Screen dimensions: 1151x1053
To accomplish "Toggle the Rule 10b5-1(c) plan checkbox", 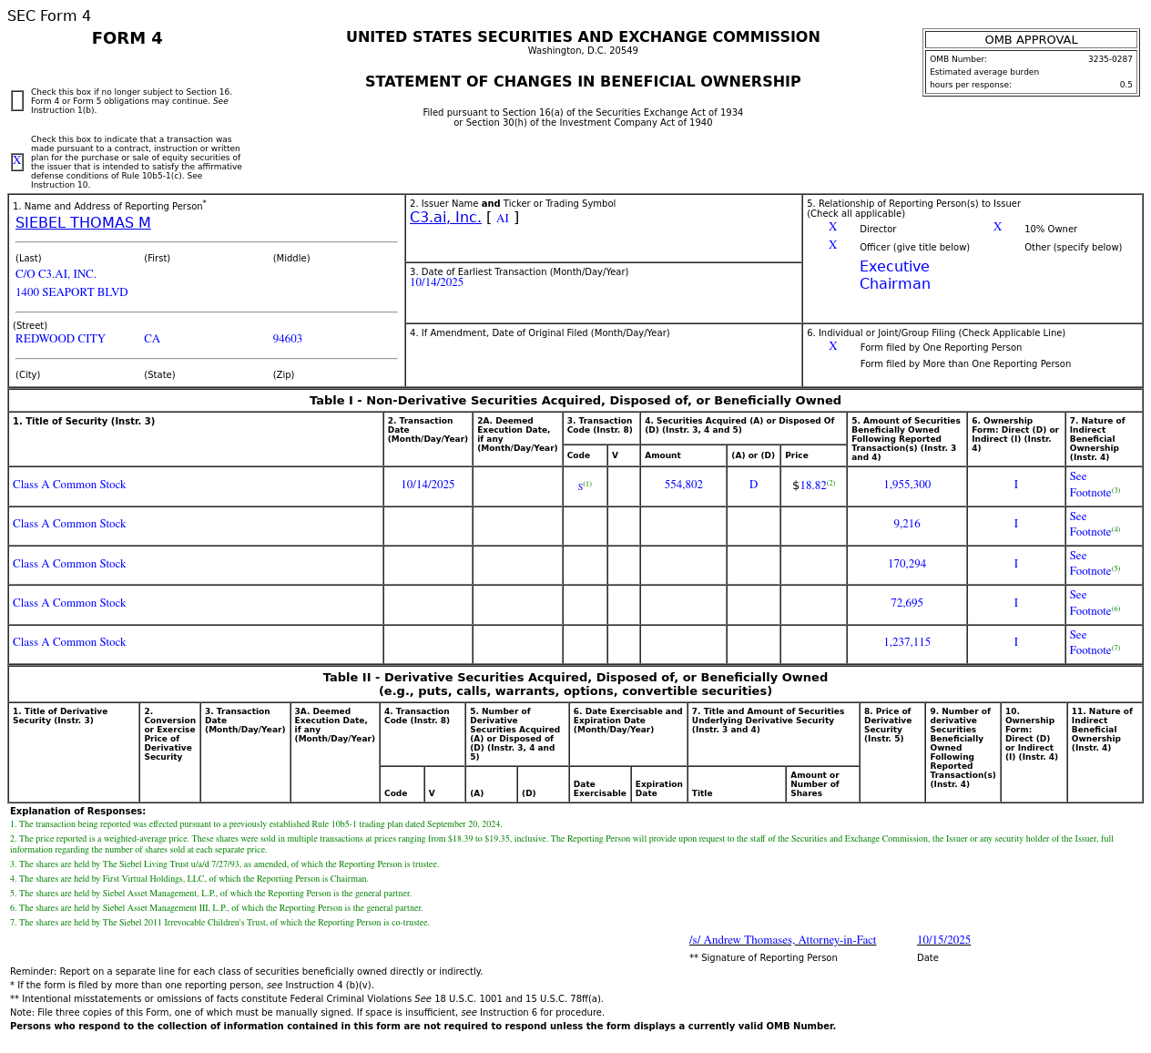I will point(17,162).
